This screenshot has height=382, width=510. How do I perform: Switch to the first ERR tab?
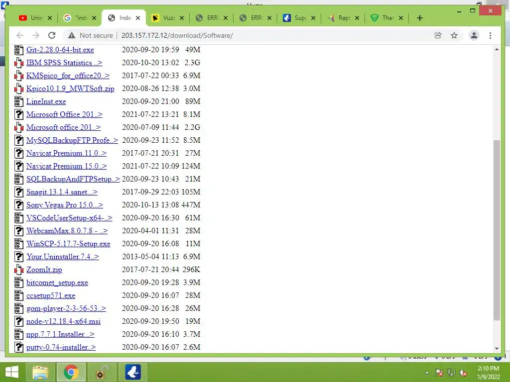pos(207,18)
